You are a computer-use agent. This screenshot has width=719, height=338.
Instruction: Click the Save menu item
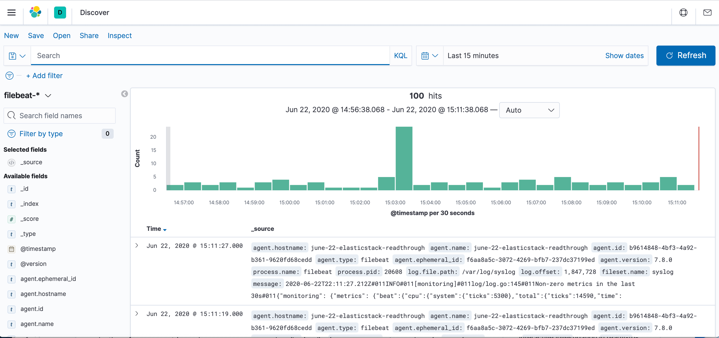36,35
